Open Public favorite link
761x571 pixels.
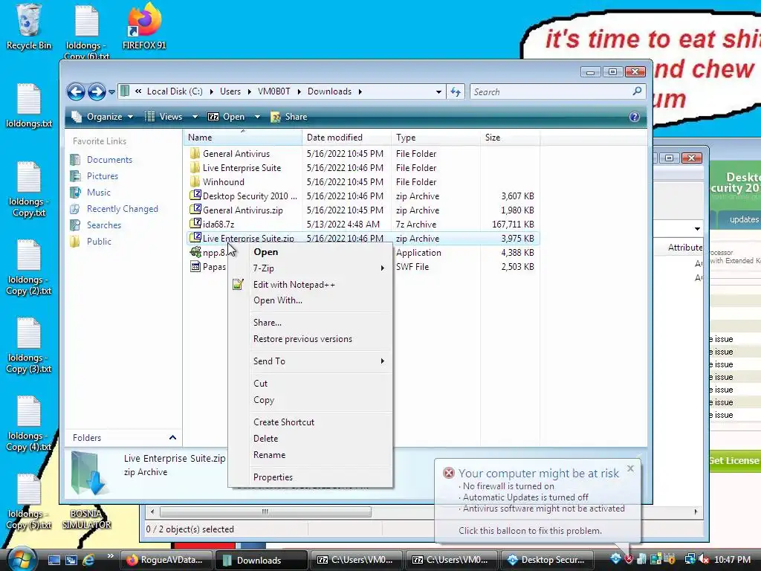click(x=99, y=242)
